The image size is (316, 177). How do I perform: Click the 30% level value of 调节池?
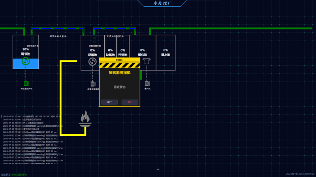(x=26, y=49)
